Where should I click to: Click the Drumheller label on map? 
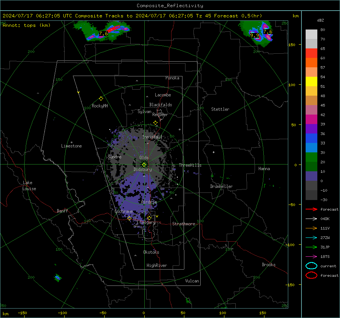(221, 186)
